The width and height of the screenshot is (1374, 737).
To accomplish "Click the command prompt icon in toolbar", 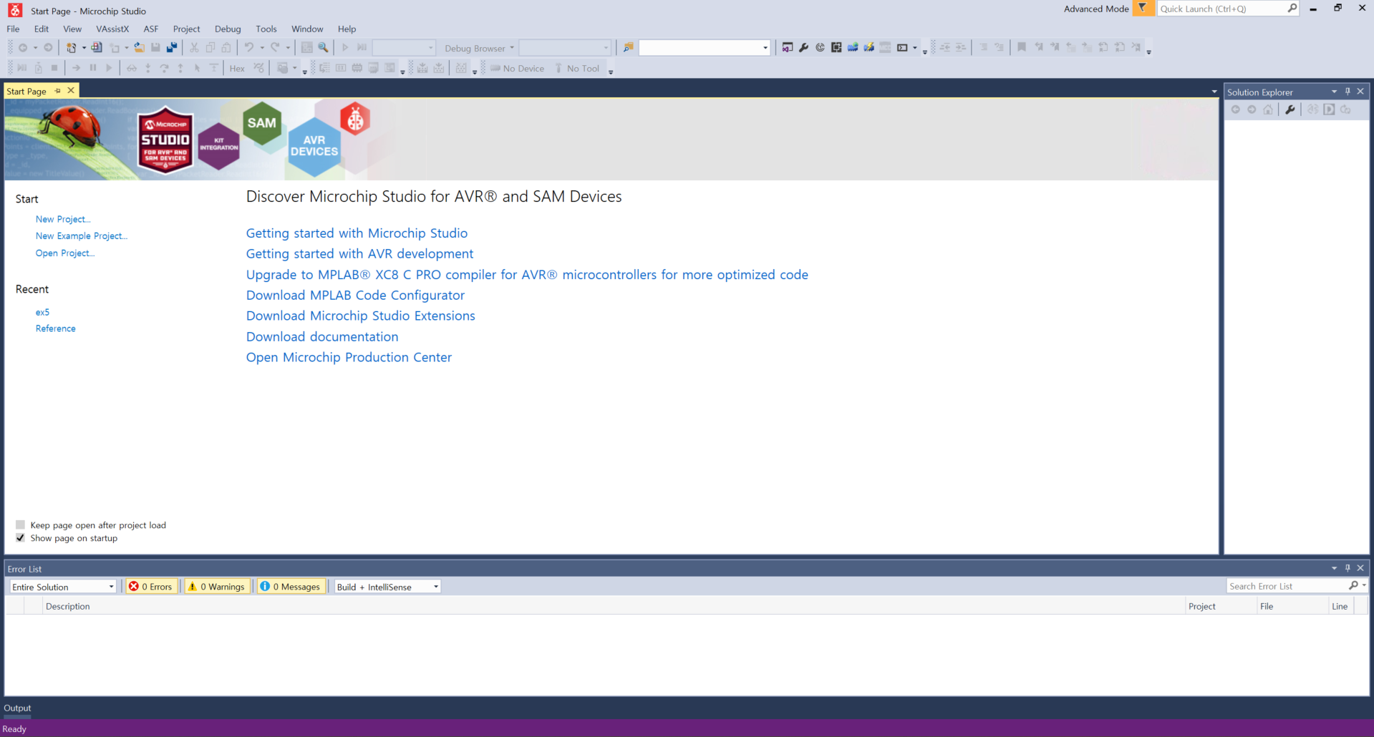I will [x=902, y=48].
